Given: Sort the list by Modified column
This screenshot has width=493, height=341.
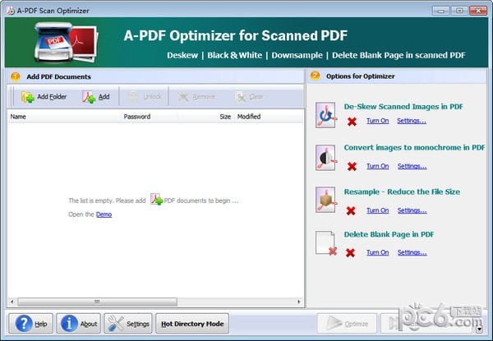Looking at the screenshot, I should pyautogui.click(x=269, y=117).
